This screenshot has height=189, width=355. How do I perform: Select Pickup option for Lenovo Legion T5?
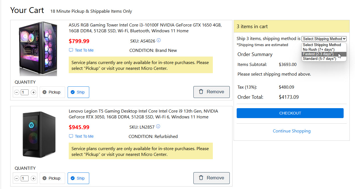(52, 178)
